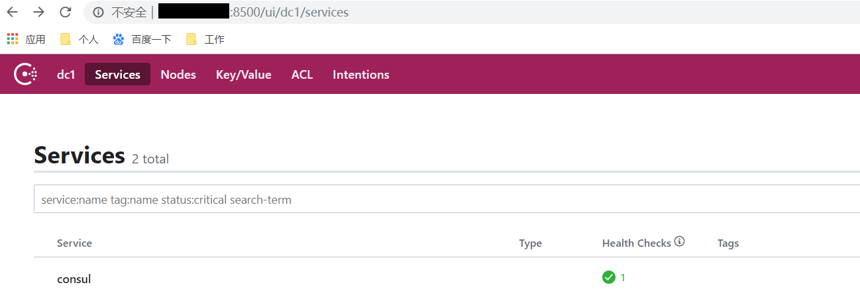Image resolution: width=860 pixels, height=299 pixels.
Task: Click the site security info icon
Action: pos(98,12)
